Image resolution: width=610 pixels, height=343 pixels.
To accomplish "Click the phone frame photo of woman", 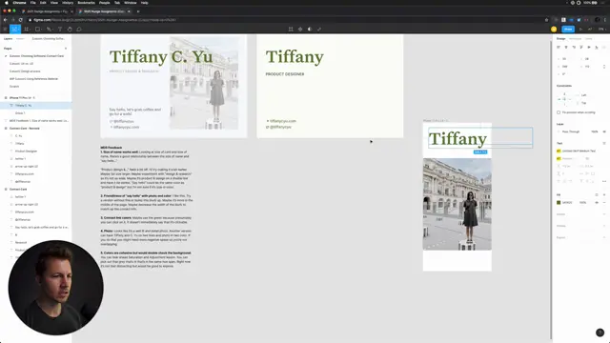I will tap(457, 204).
